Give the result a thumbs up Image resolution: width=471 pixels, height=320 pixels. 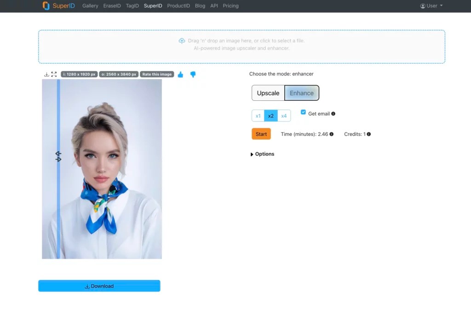(180, 74)
